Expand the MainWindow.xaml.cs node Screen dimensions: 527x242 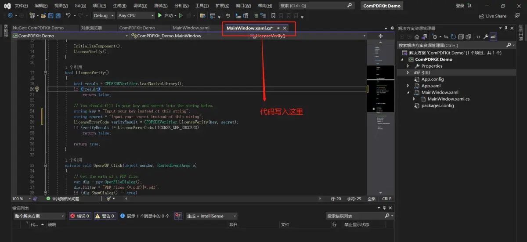pos(414,99)
